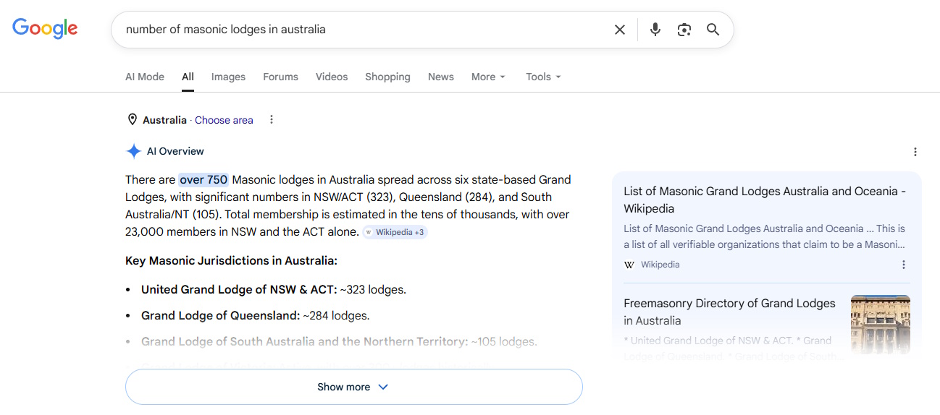The height and width of the screenshot is (415, 940).
Task: Switch to AI Mode tab
Action: click(145, 77)
